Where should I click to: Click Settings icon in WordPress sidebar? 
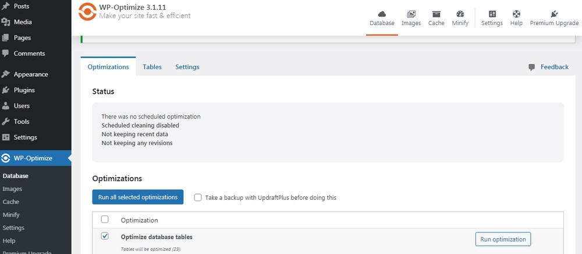(x=6, y=137)
